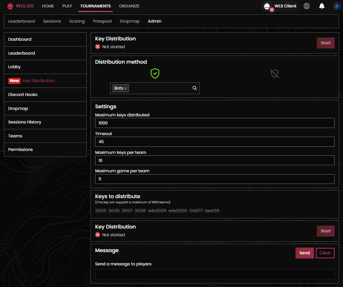Click the blue user avatar icon
Image resolution: width=343 pixels, height=287 pixels.
(337, 6)
